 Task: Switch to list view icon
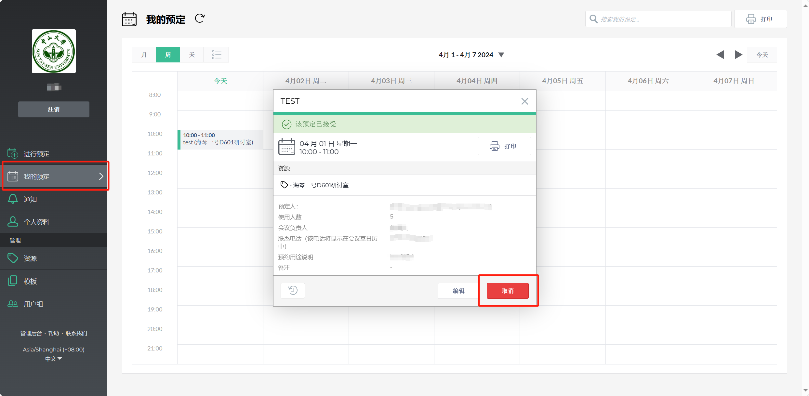216,55
